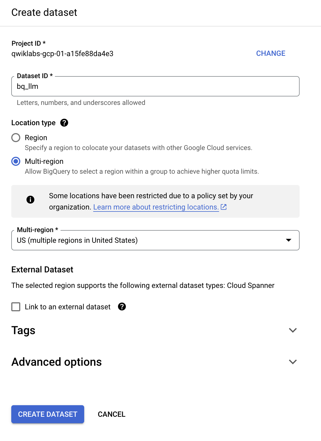321x441 pixels.
Task: Expand Advanced options chevron
Action: click(x=293, y=362)
